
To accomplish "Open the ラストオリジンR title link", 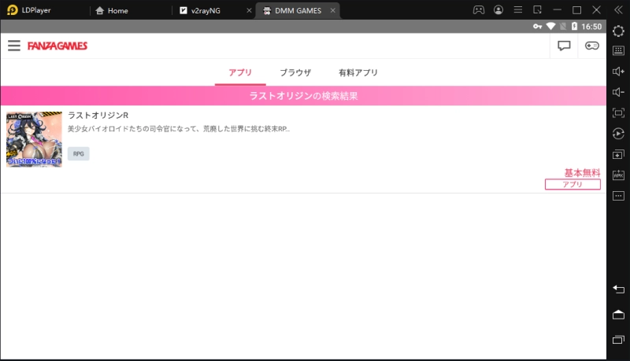I will (98, 116).
